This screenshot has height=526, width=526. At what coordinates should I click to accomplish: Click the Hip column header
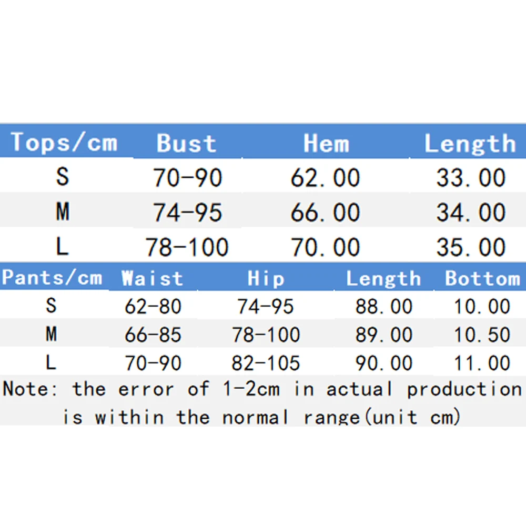266,278
